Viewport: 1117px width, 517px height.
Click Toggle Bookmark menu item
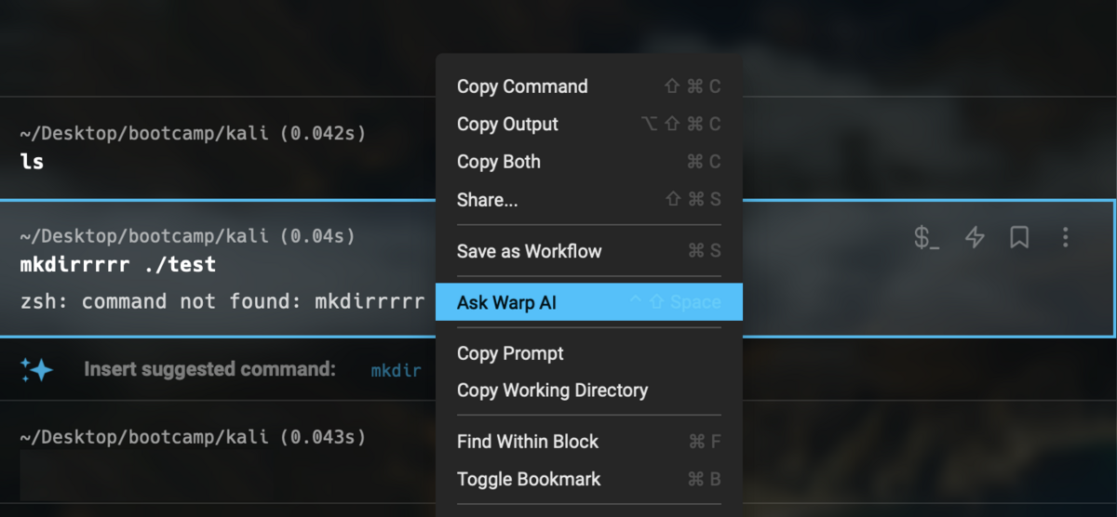coord(589,479)
